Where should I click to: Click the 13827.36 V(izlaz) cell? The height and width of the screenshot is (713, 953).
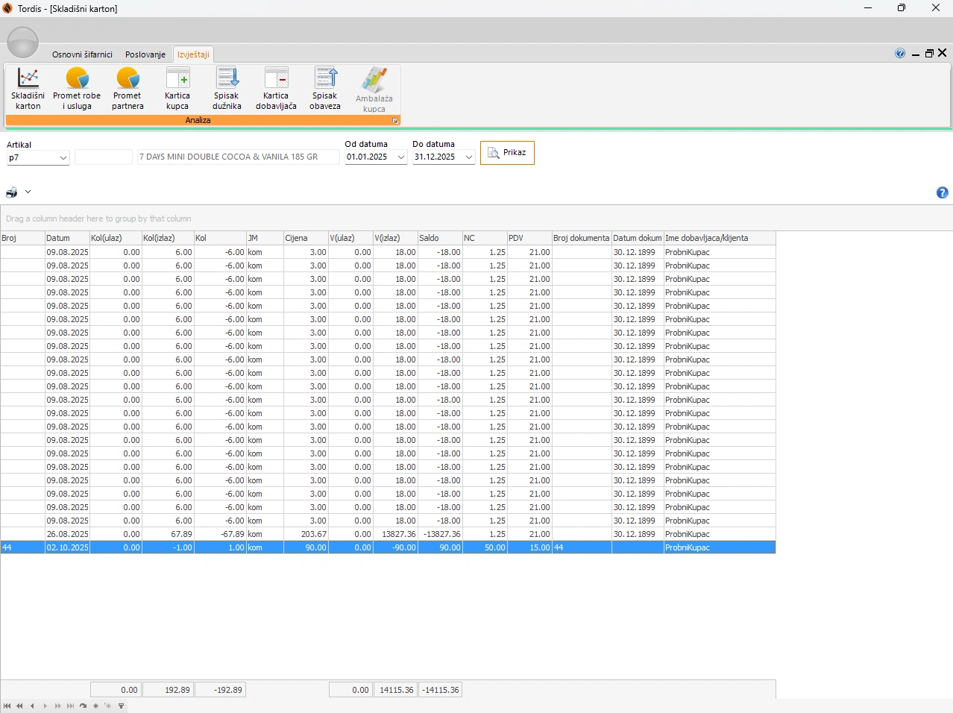coord(395,534)
